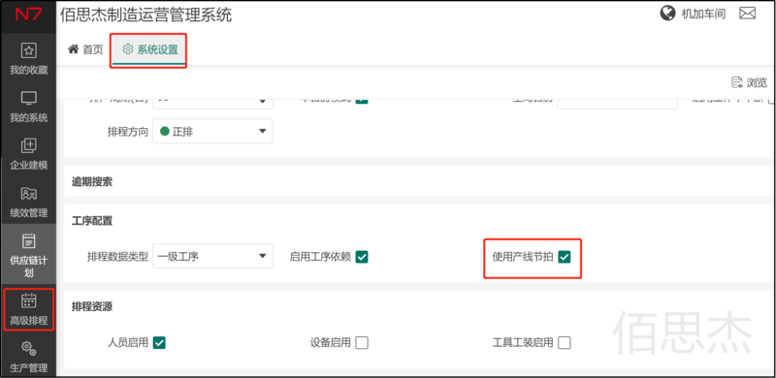Open 绩效管理 icon in sidebar

[29, 194]
